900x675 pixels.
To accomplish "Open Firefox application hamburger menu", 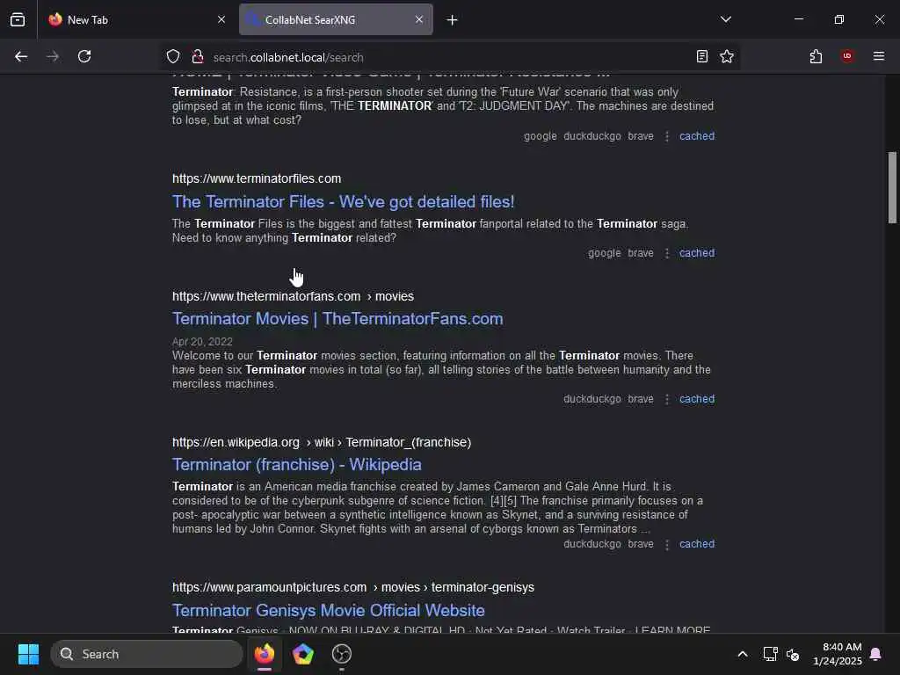I will [879, 56].
